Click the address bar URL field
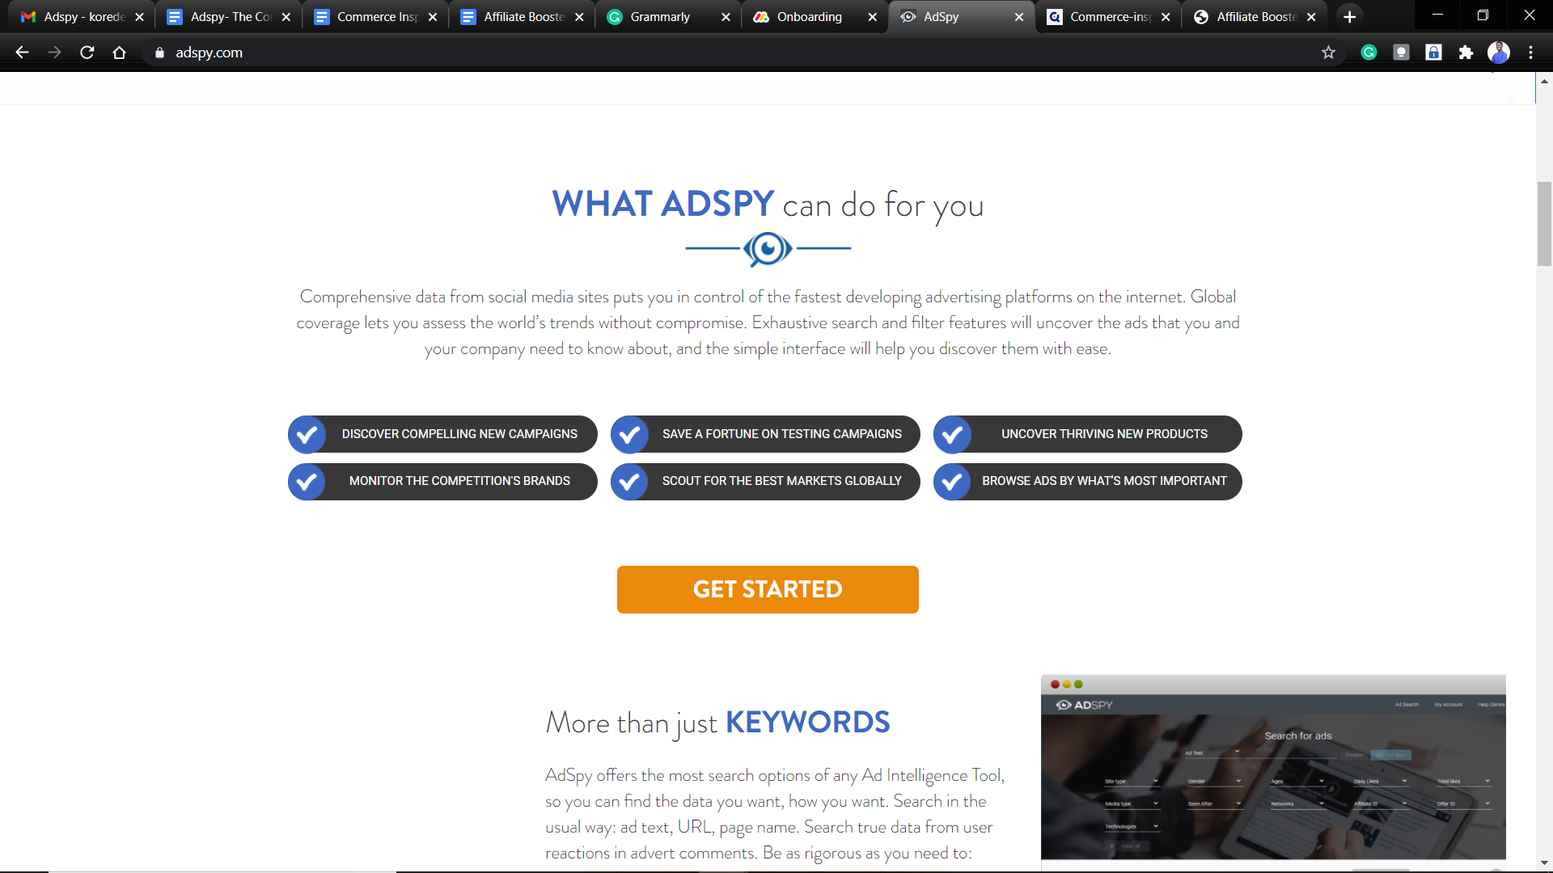 (209, 53)
